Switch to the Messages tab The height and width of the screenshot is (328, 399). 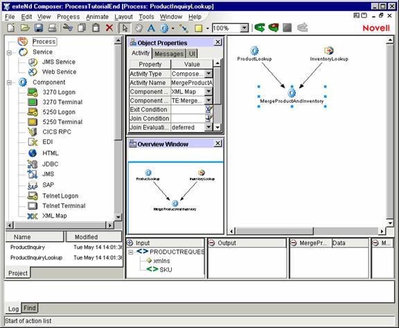[169, 53]
